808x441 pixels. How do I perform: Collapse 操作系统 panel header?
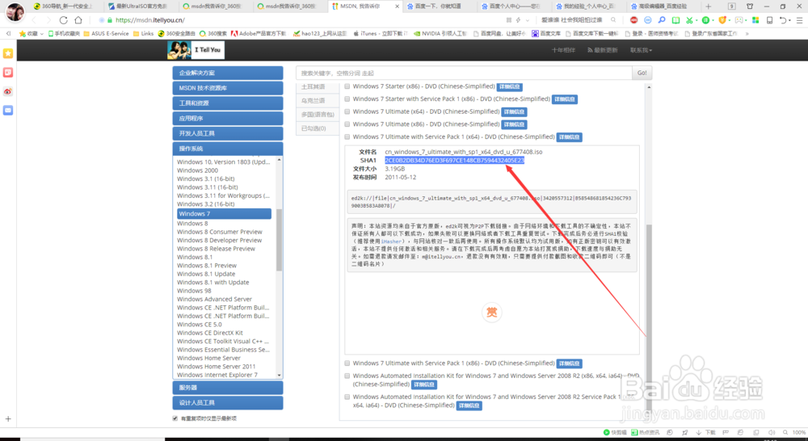pos(228,149)
